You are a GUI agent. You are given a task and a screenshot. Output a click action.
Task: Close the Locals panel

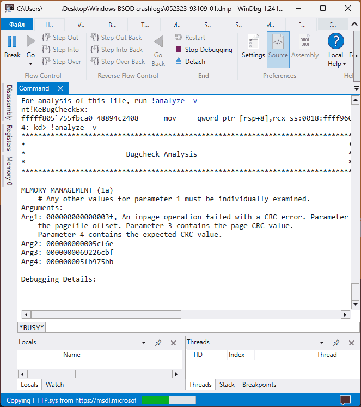coord(174,343)
